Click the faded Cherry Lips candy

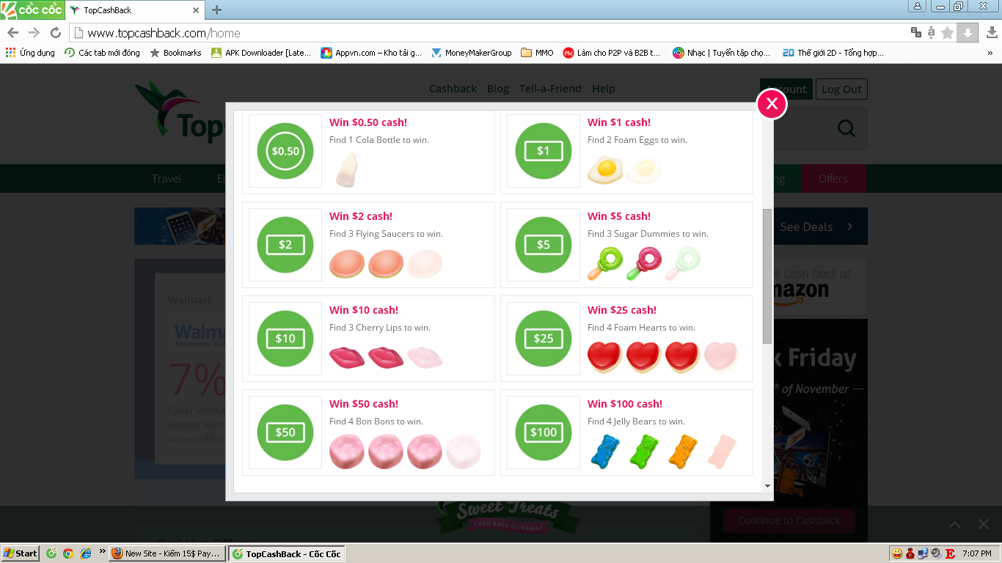(425, 357)
